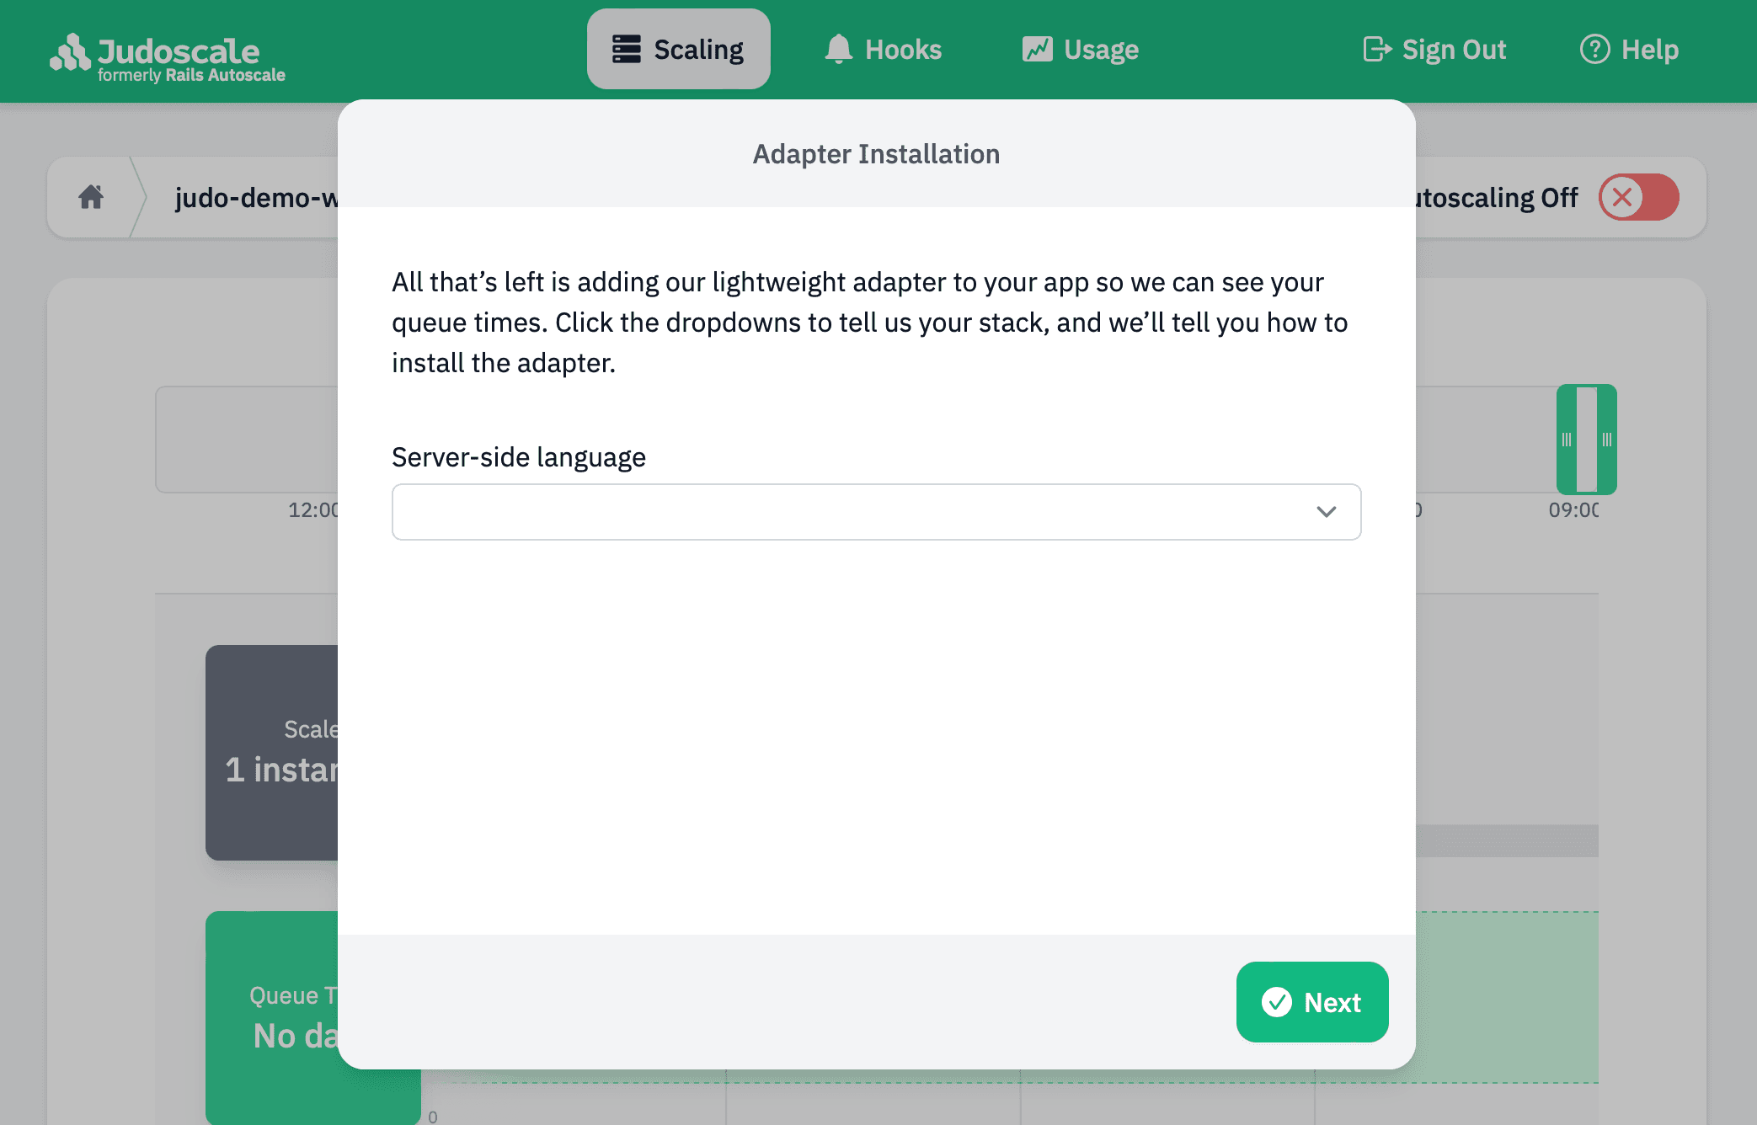Open the Usage tab

pyautogui.click(x=1081, y=49)
